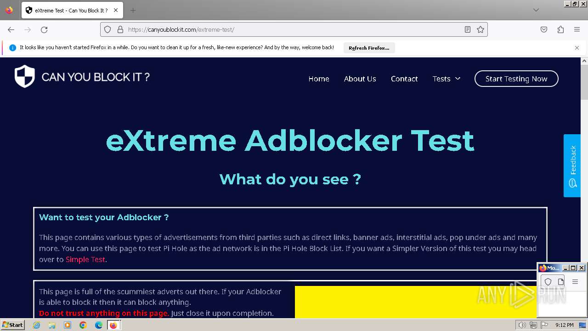Click the Can You Block It shield logo
Image resolution: width=588 pixels, height=331 pixels.
(x=25, y=76)
